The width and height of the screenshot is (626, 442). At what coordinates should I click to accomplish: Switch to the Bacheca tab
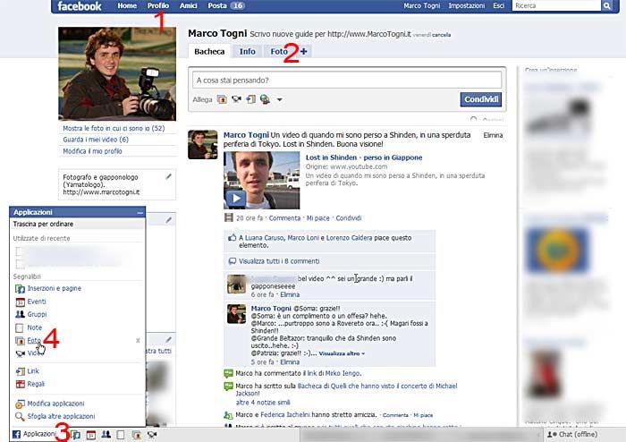click(x=209, y=51)
